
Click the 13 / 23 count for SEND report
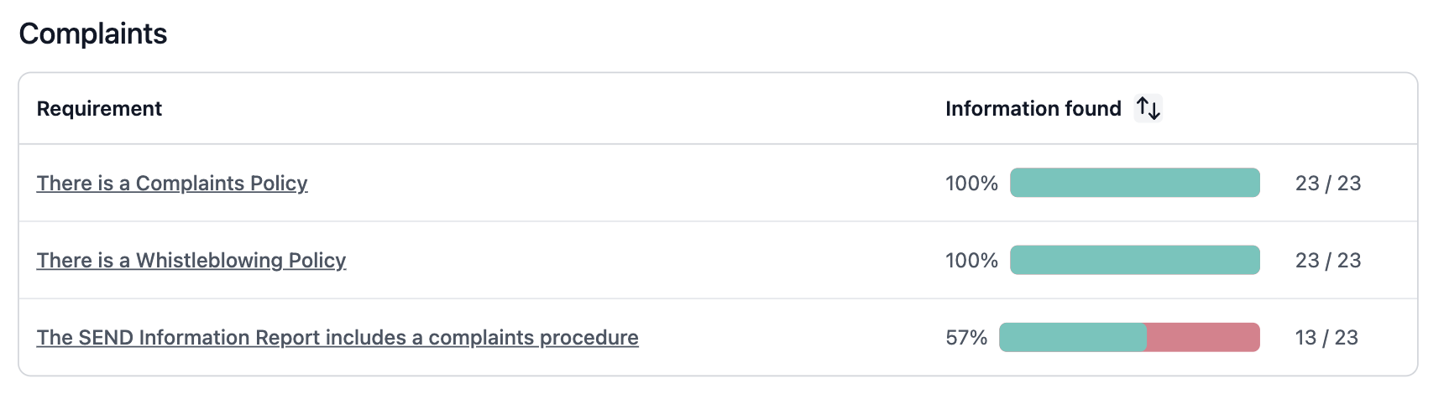tap(1326, 338)
